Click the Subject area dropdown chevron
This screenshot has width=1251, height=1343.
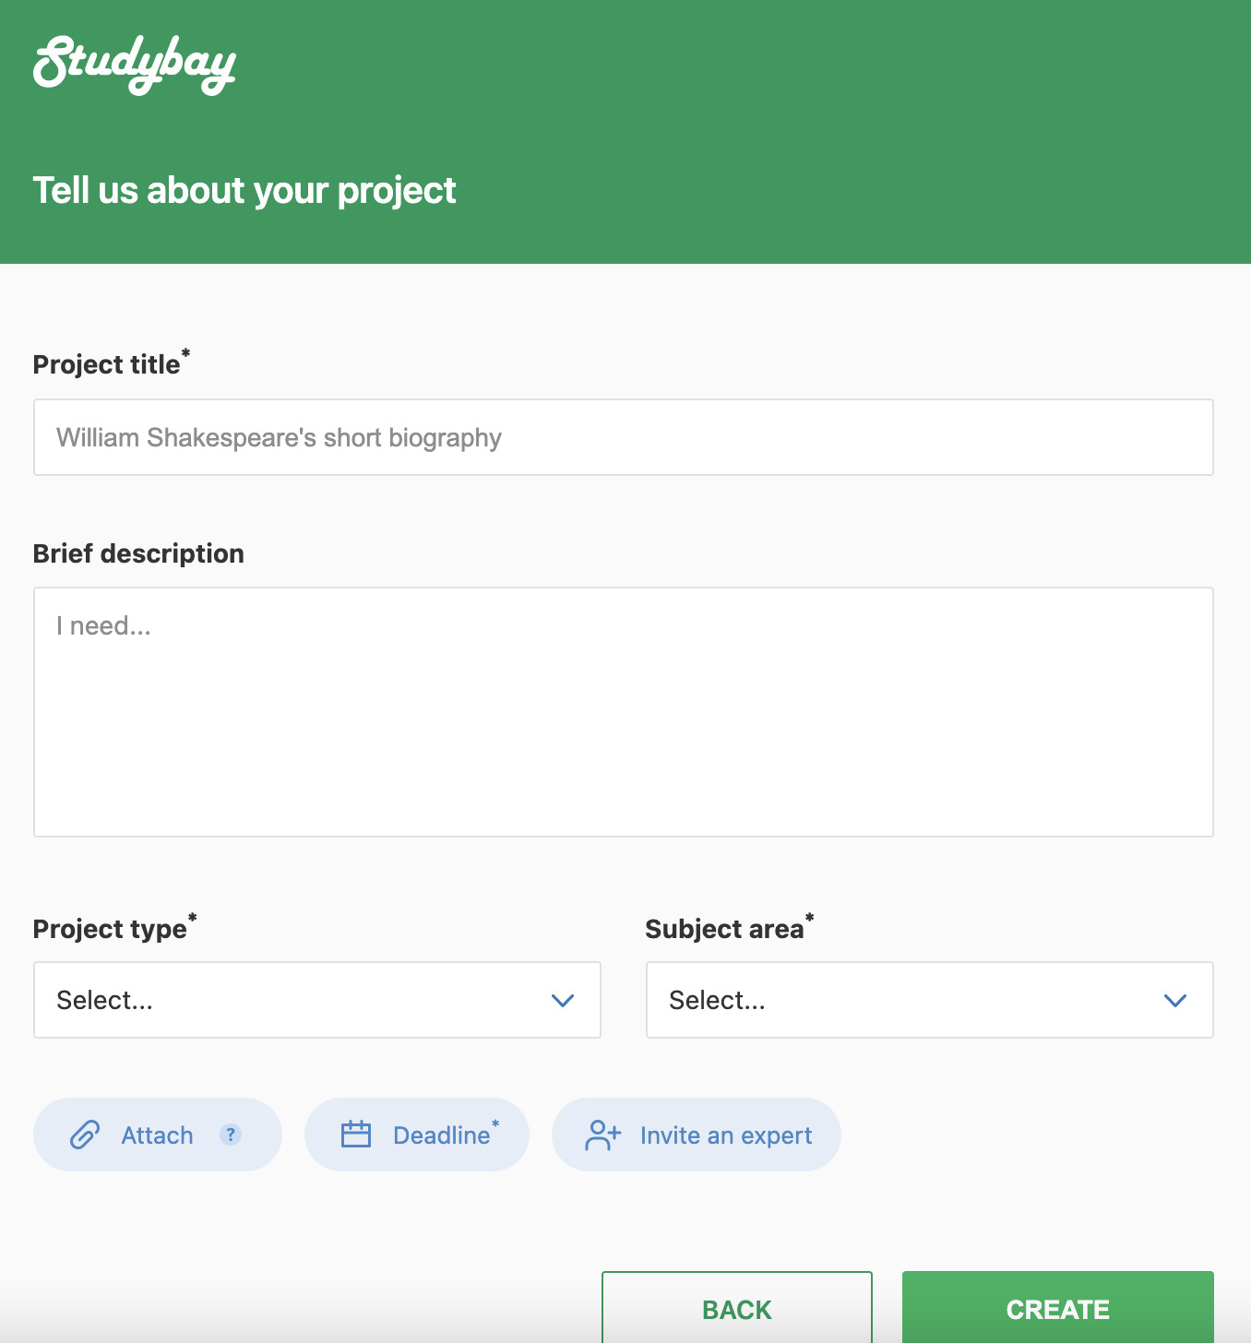pos(1174,1001)
